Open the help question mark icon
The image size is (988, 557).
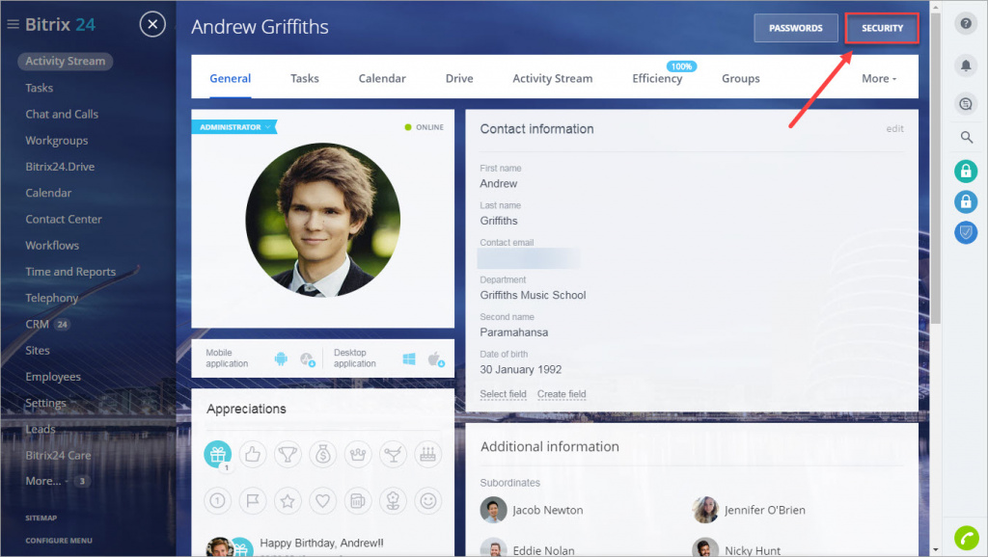pyautogui.click(x=965, y=24)
